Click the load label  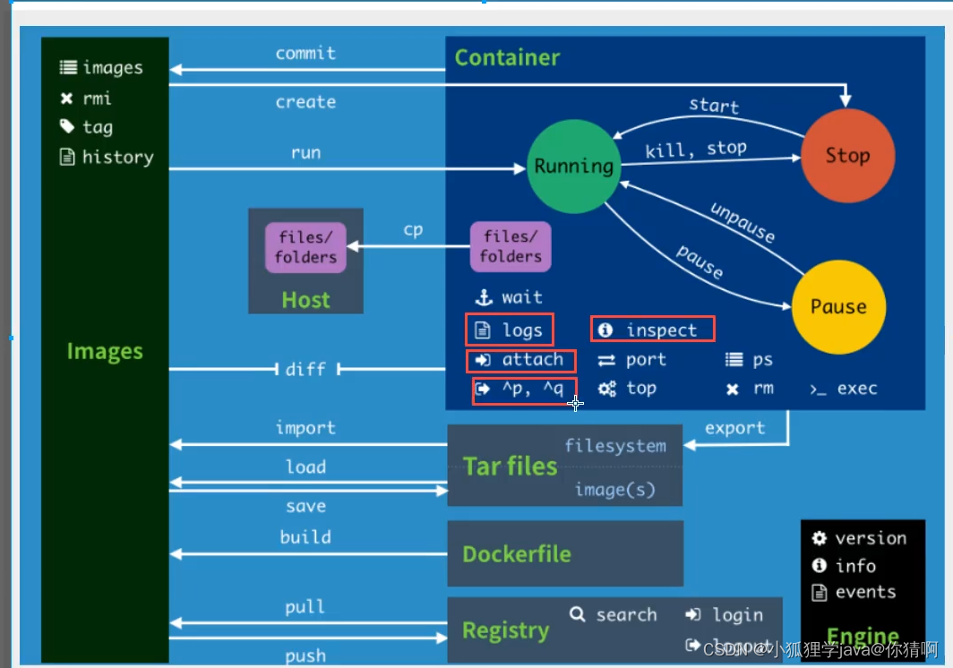(305, 467)
